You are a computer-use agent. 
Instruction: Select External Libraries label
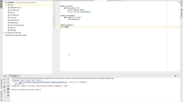click(14, 33)
